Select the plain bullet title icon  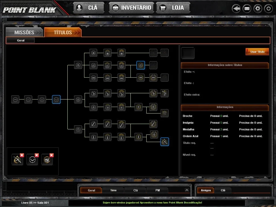point(94,137)
